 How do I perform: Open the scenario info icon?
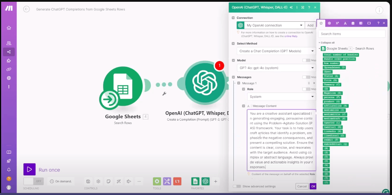pyautogui.click(x=379, y=10)
